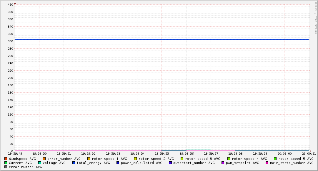This screenshot has width=318, height=171.
Task: Click the rotor speed 5 AVG label
Action: point(296,159)
